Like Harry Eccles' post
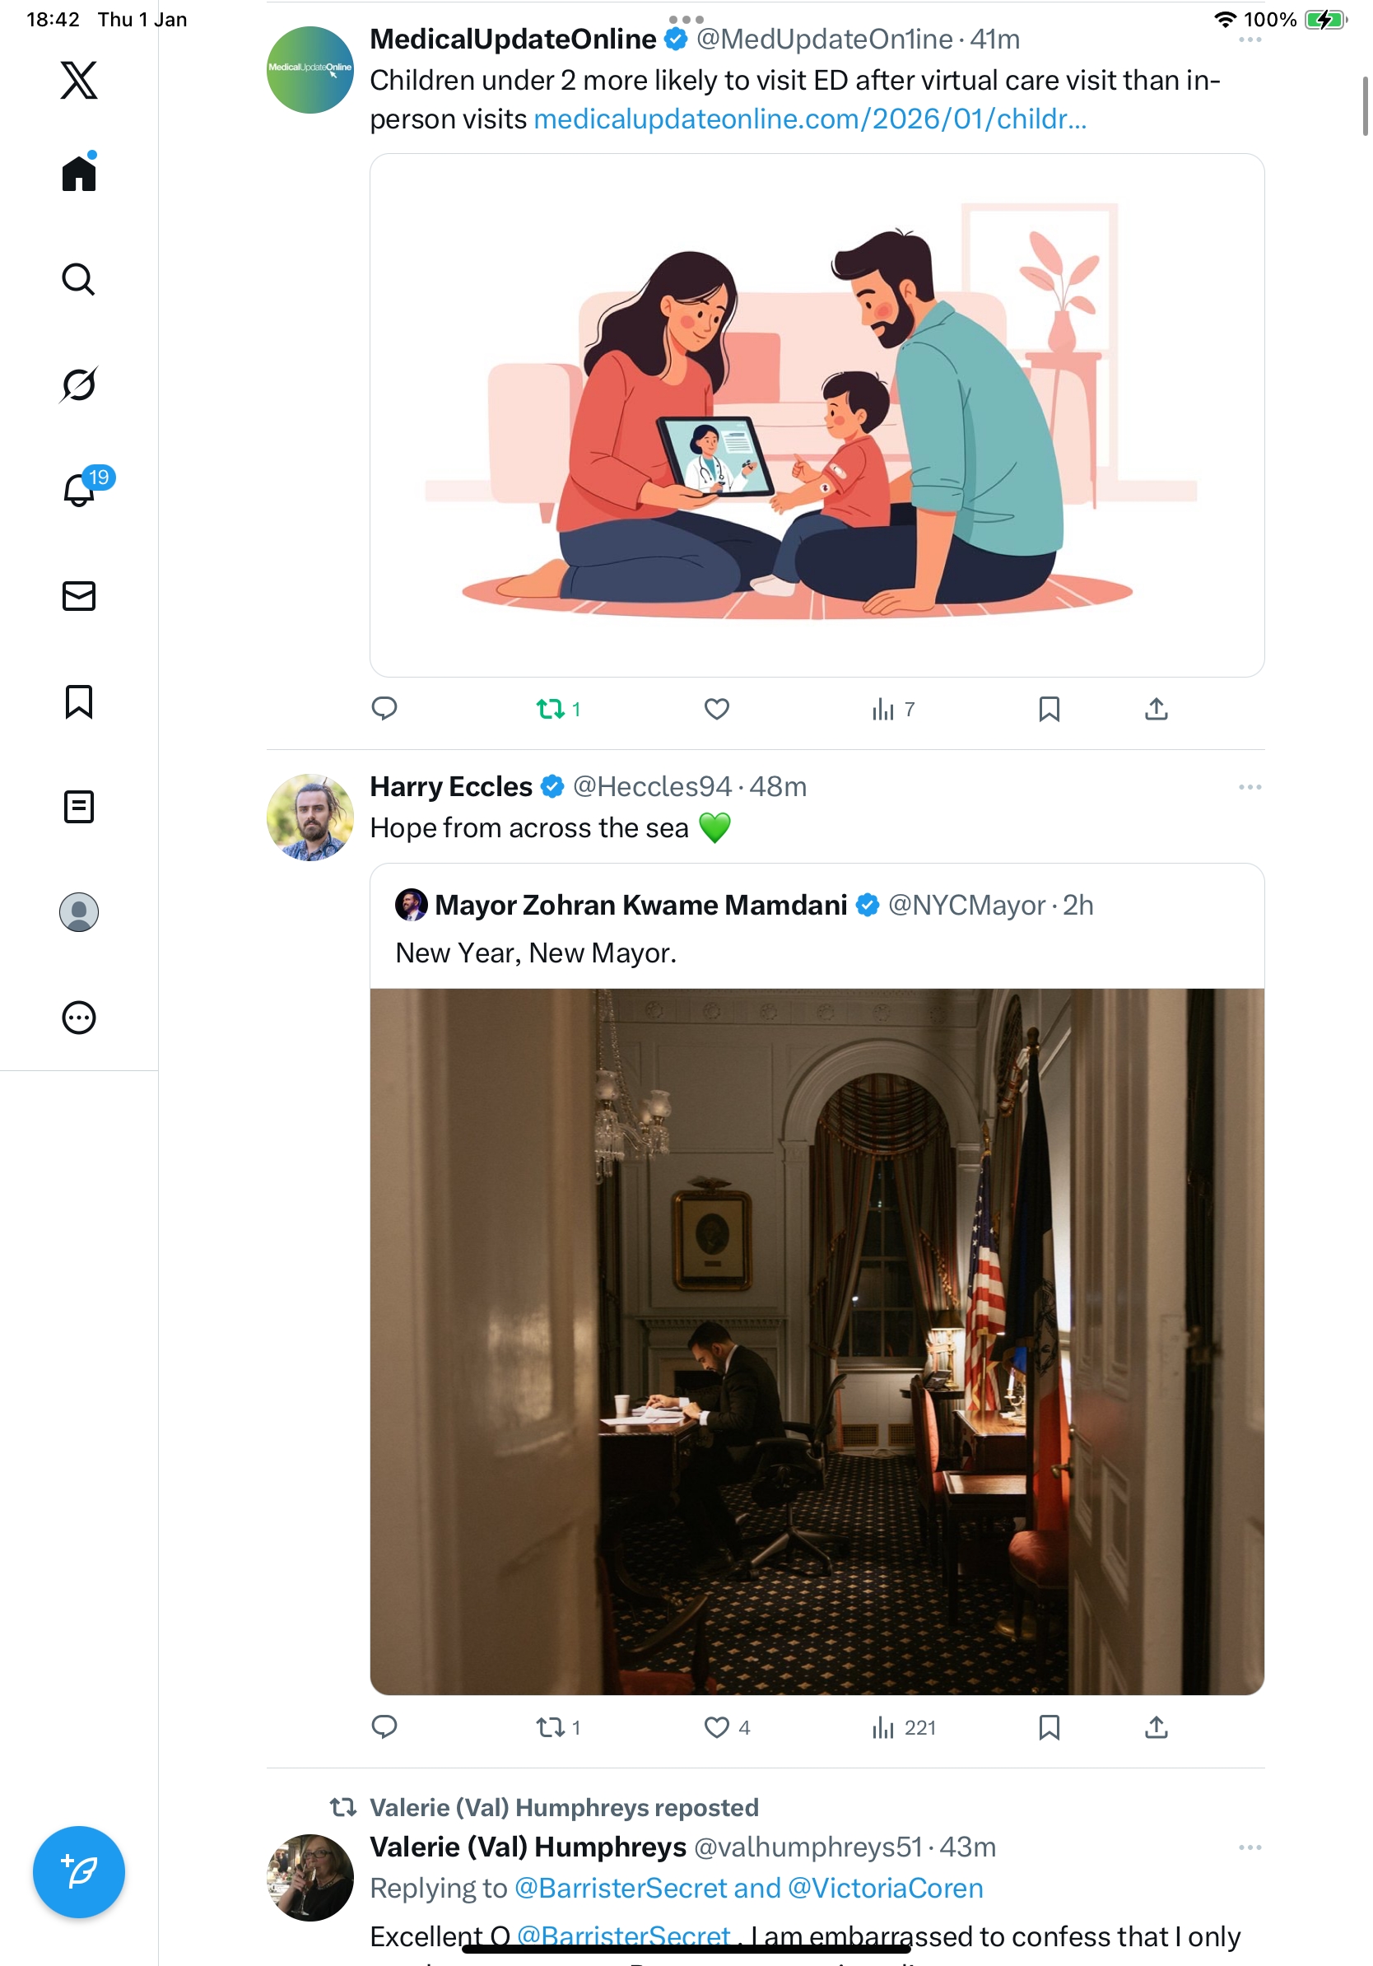The width and height of the screenshot is (1373, 1966). 716,1727
